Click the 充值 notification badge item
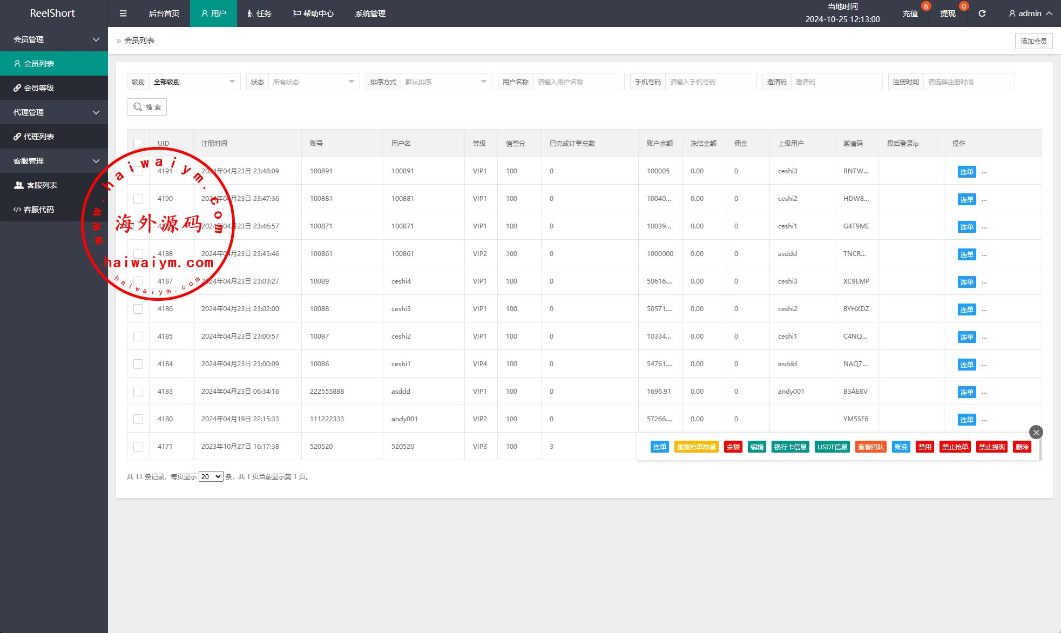Image resolution: width=1061 pixels, height=633 pixels. pos(910,14)
